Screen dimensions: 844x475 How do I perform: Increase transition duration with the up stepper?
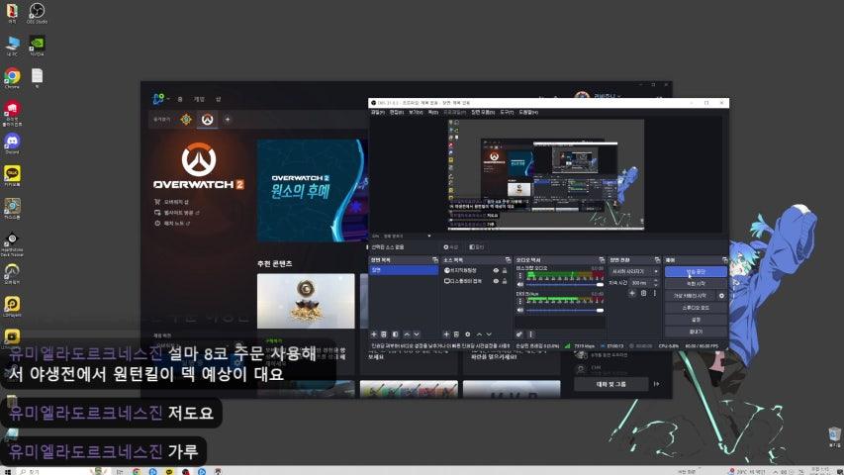[x=655, y=281]
